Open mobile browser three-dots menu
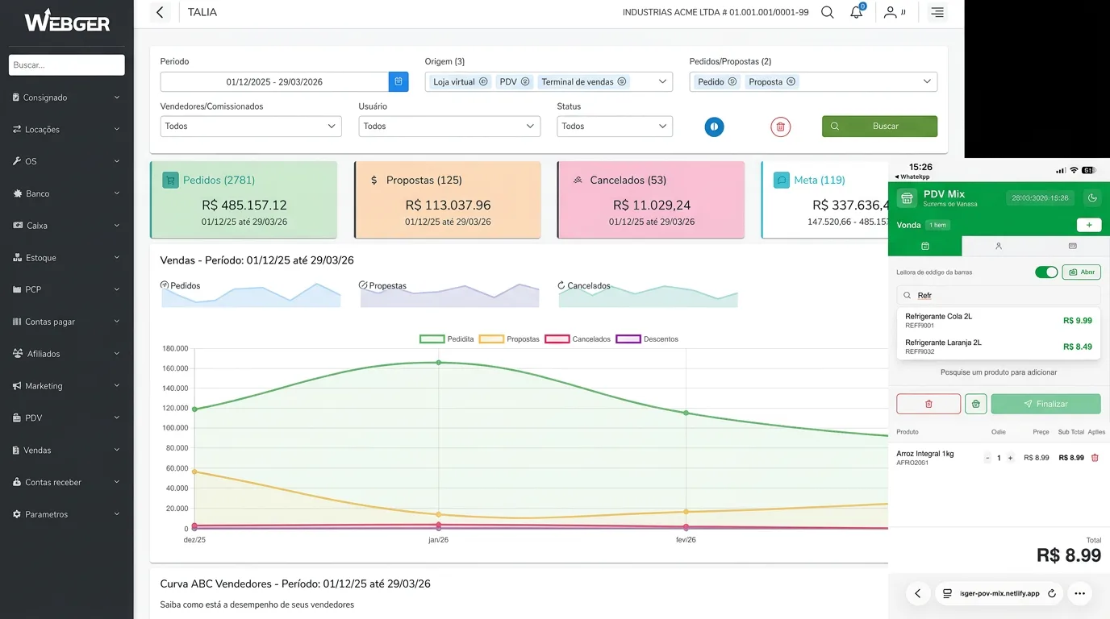1110x619 pixels. pyautogui.click(x=1079, y=593)
